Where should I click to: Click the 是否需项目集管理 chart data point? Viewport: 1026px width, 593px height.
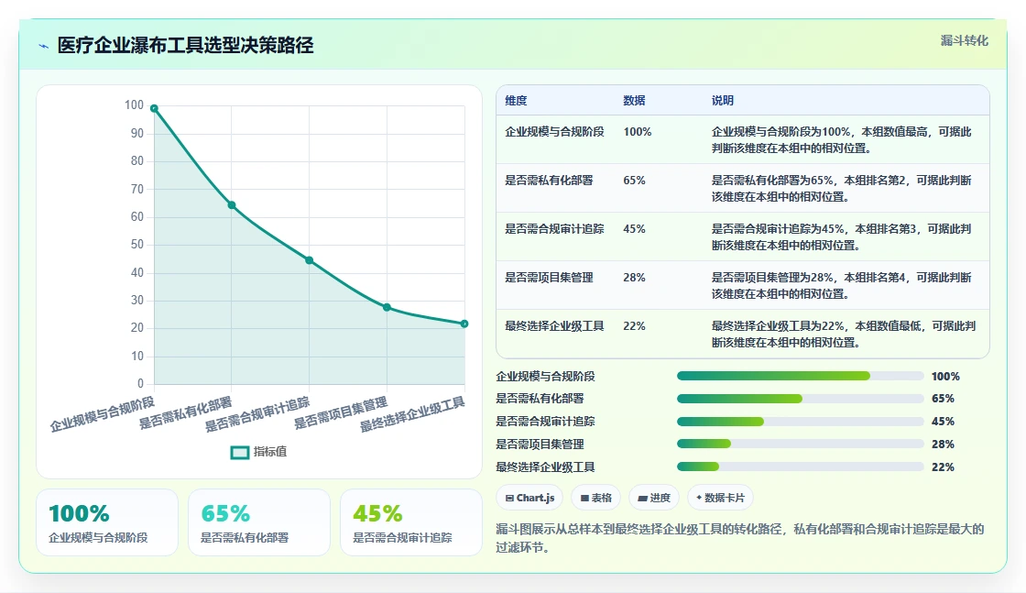[x=387, y=308]
